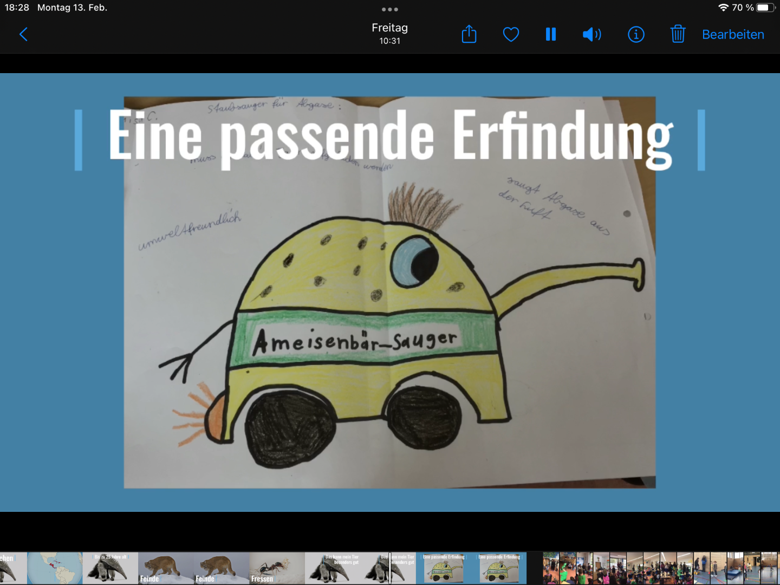This screenshot has width=780, height=585.
Task: Open the three-dot multitasking menu
Action: click(x=389, y=9)
